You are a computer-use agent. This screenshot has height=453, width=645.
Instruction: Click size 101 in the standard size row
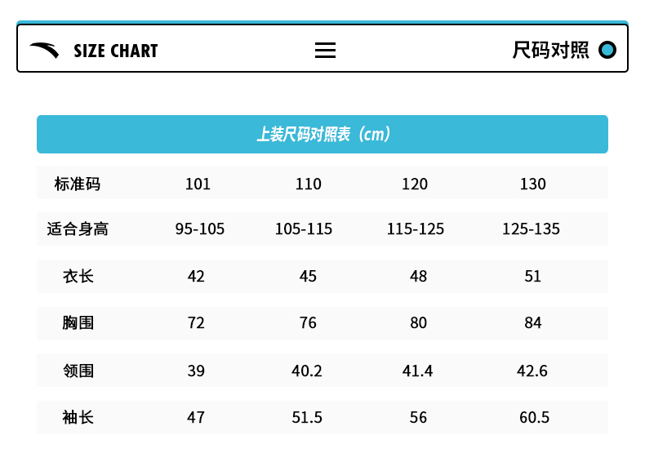(198, 184)
